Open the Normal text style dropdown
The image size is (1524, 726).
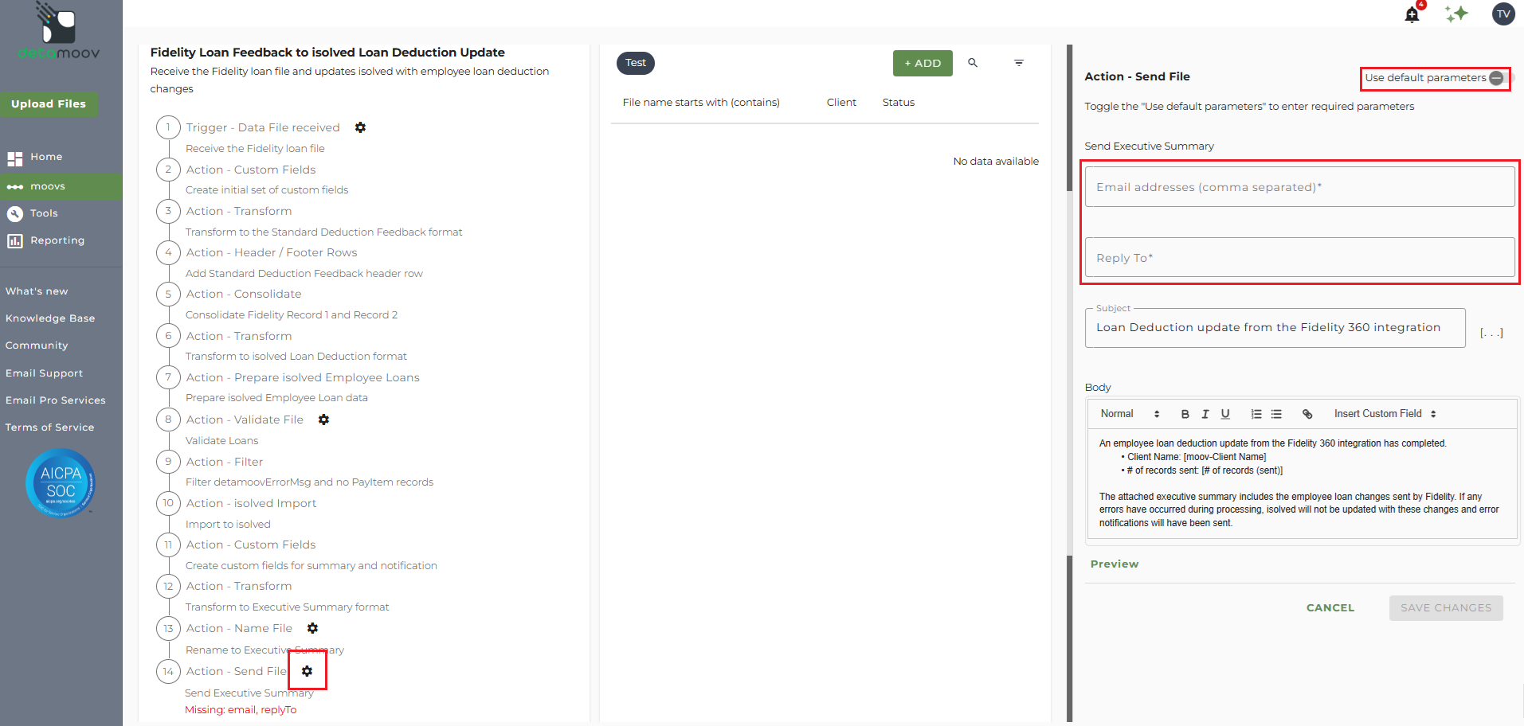click(1130, 414)
